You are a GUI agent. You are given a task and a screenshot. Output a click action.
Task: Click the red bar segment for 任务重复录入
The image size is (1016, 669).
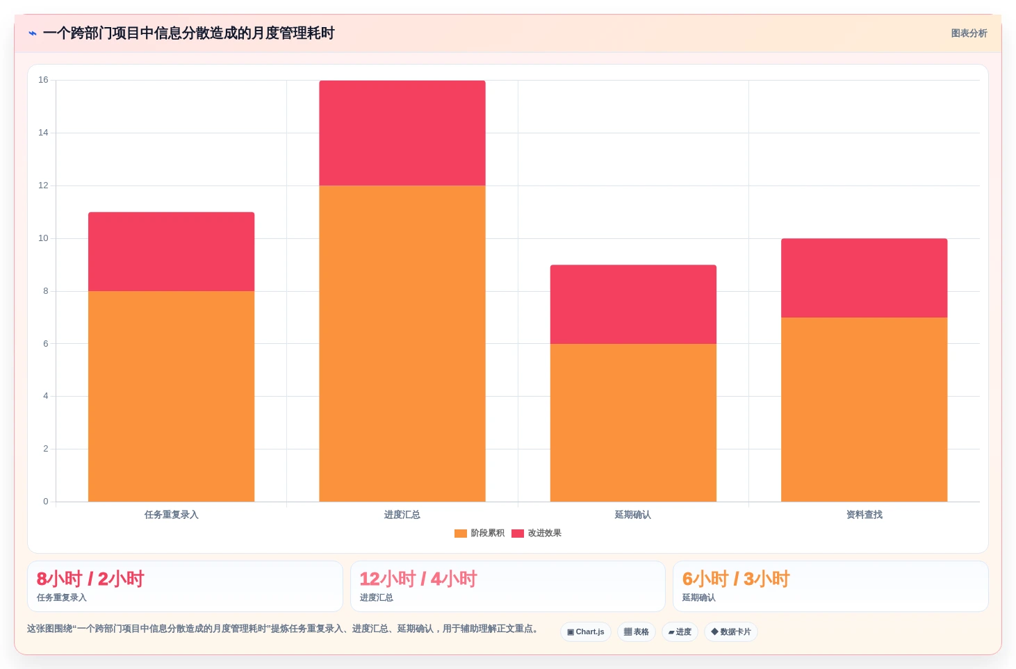point(171,251)
